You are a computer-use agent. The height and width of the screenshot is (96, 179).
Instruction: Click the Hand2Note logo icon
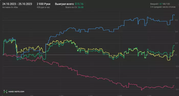tap(5, 91)
